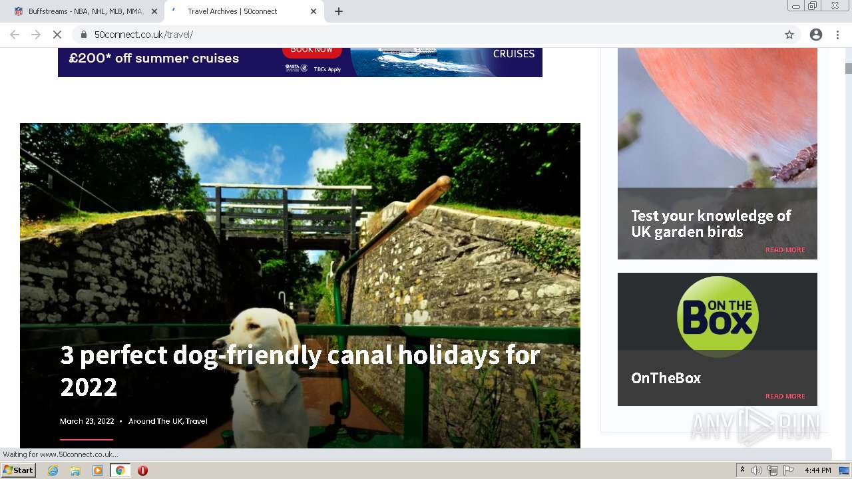Screen dimensions: 852x479
Task: Launch Internet Explorer from the taskbar
Action: [x=53, y=470]
